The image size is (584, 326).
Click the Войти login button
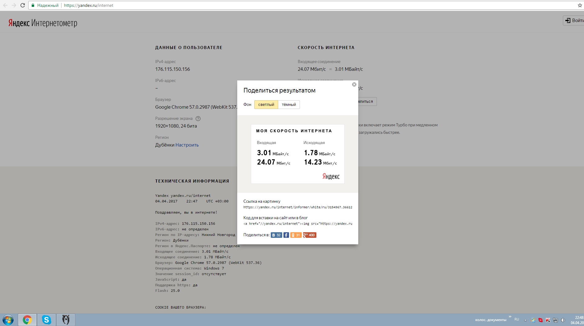coord(574,20)
